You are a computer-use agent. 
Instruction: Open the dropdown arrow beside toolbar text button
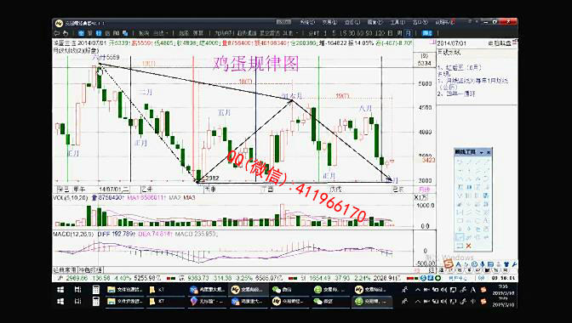click(167, 33)
